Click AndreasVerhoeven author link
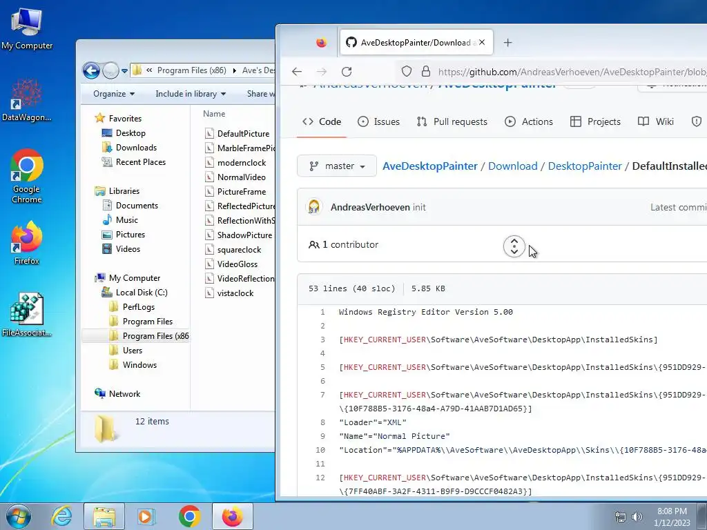This screenshot has width=707, height=530. [x=370, y=207]
